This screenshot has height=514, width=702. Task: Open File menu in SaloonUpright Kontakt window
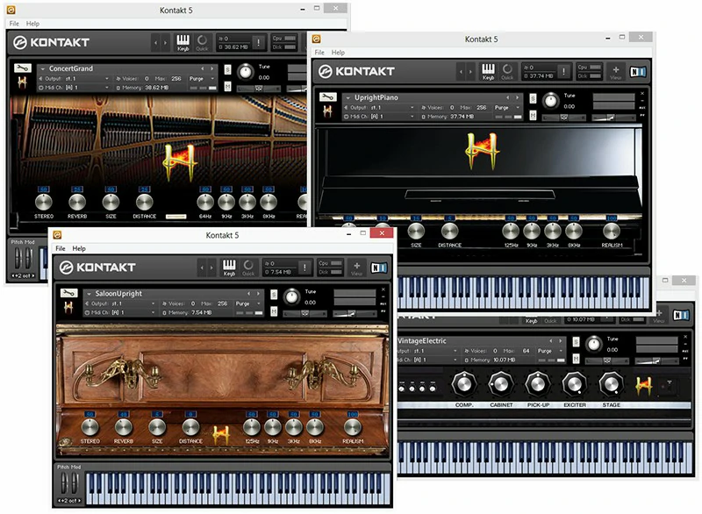click(61, 248)
